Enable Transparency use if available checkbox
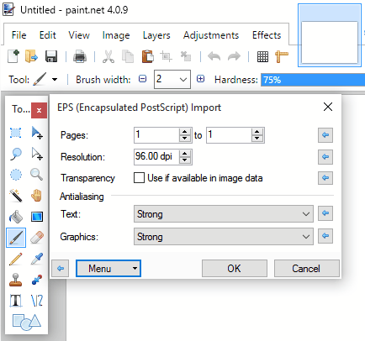Viewport: 365px width, 341px height. [x=139, y=178]
